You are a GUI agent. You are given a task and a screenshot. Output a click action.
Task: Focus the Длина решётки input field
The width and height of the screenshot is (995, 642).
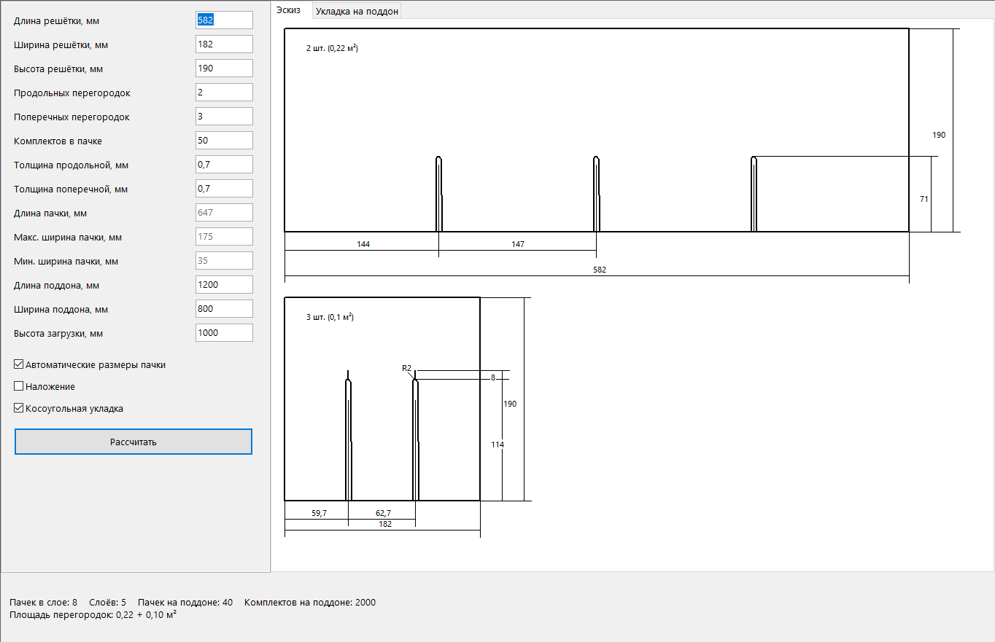point(224,20)
